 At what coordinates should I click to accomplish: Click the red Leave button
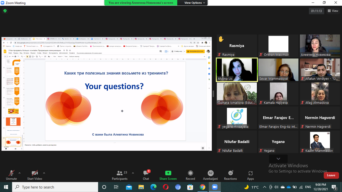click(331, 175)
